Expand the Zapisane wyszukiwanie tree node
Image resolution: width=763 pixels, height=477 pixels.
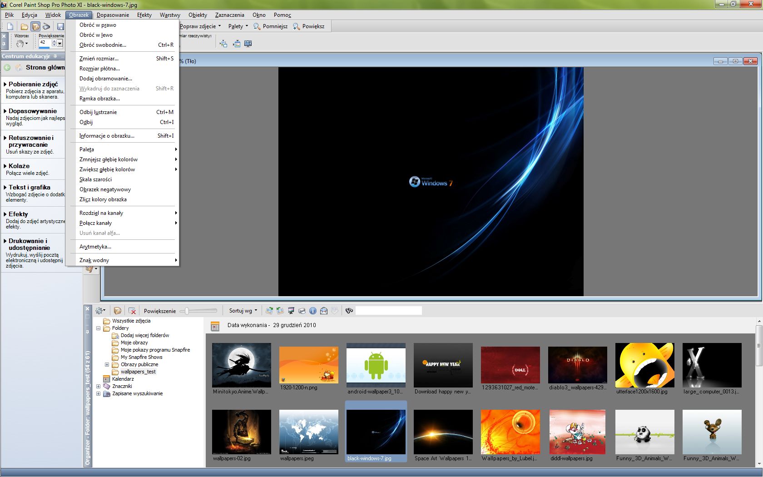tap(98, 393)
